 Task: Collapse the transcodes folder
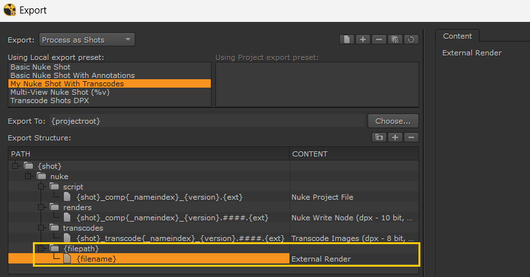[41, 228]
